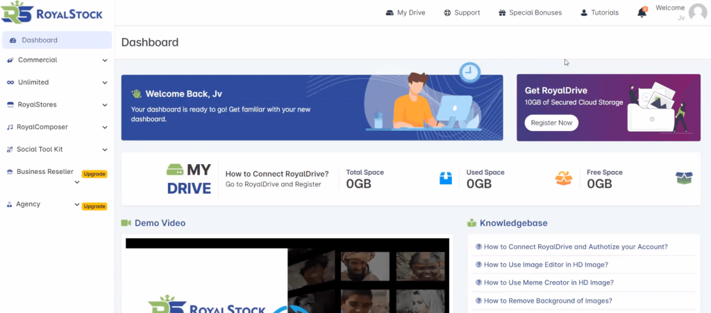Click the Business Reseller Upgrade badge
Viewport: 711px width, 313px height.
pos(94,174)
